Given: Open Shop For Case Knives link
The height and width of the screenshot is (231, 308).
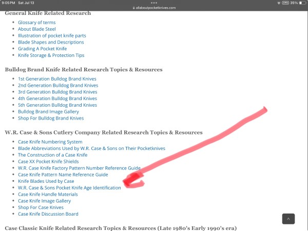Looking at the screenshot, I should coord(41,207).
